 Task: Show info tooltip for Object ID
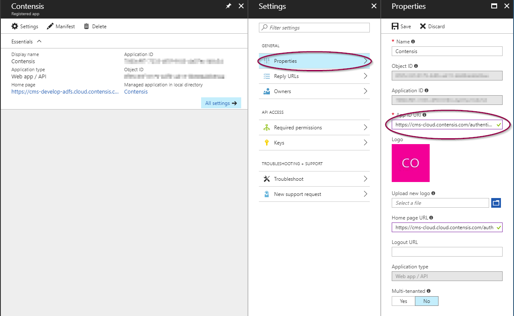416,66
